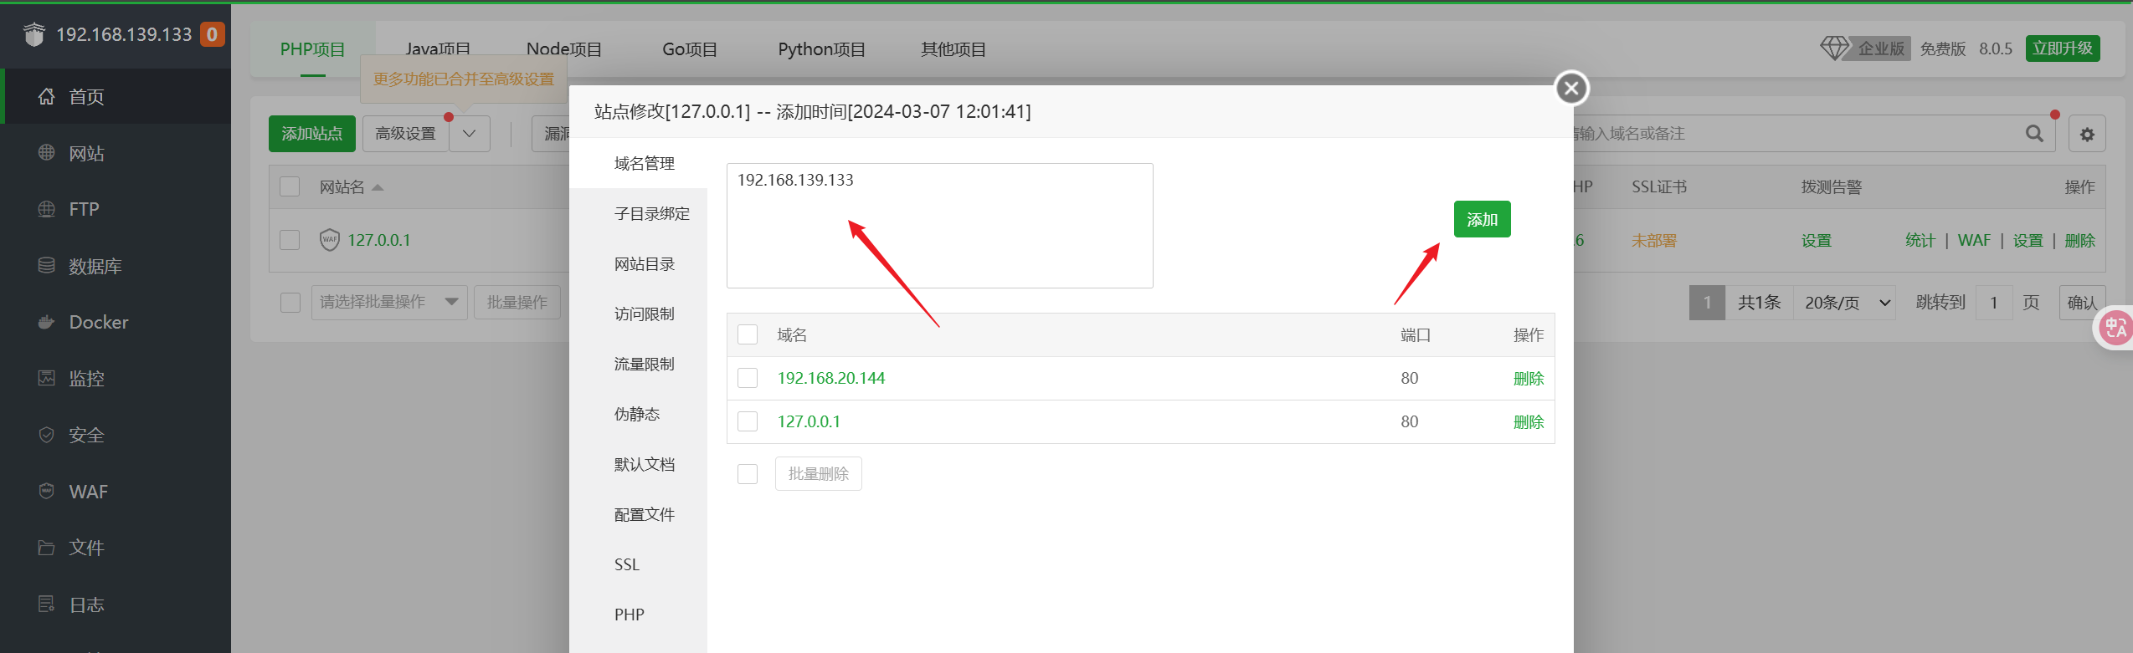Tick the 127.0.0.1 domain row checkbox
This screenshot has height=653, width=2133.
pyautogui.click(x=748, y=422)
